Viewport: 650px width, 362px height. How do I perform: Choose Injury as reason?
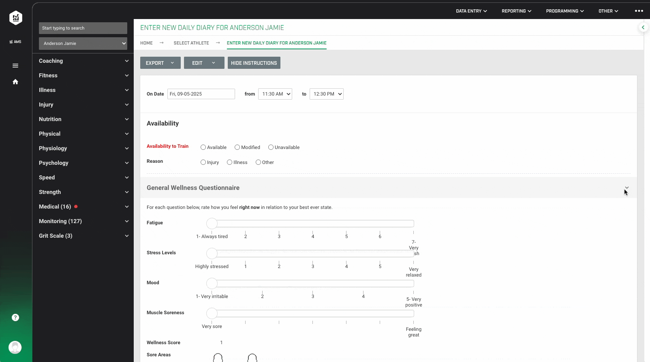pyautogui.click(x=203, y=162)
